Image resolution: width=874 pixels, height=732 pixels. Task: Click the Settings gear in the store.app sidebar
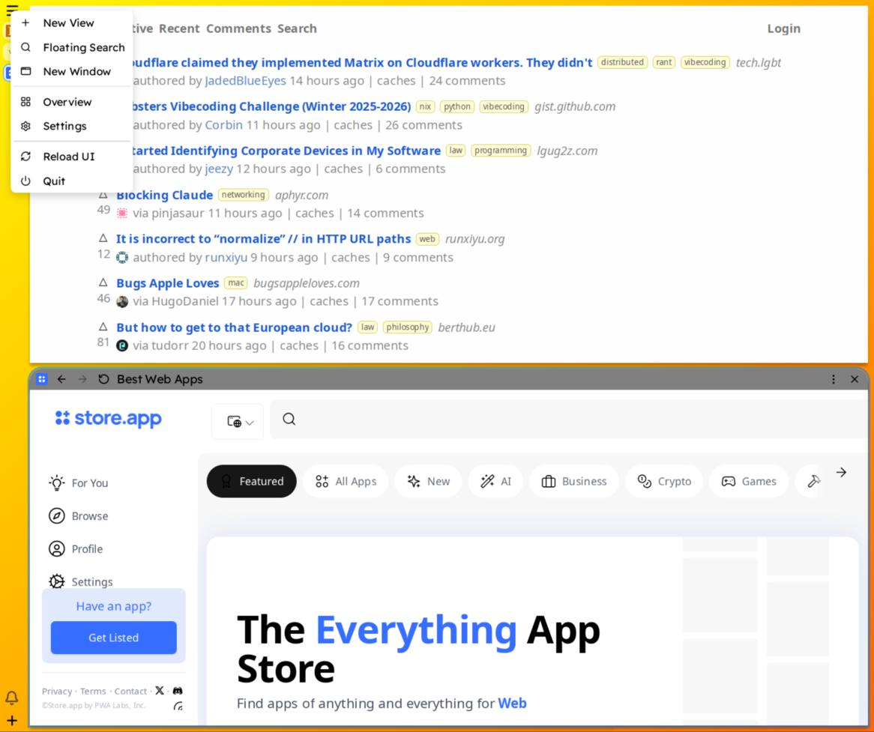pyautogui.click(x=56, y=581)
